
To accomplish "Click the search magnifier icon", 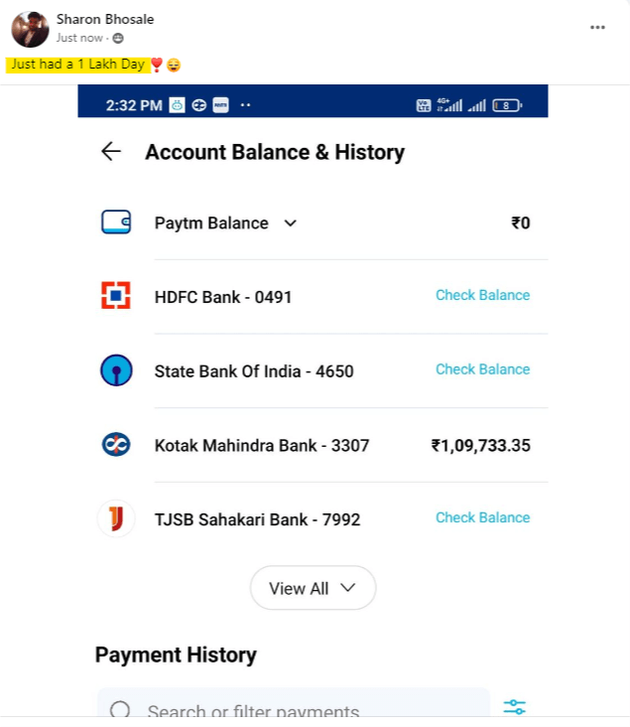I will pyautogui.click(x=121, y=710).
